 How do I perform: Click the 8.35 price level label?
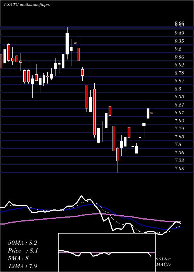(179, 97)
